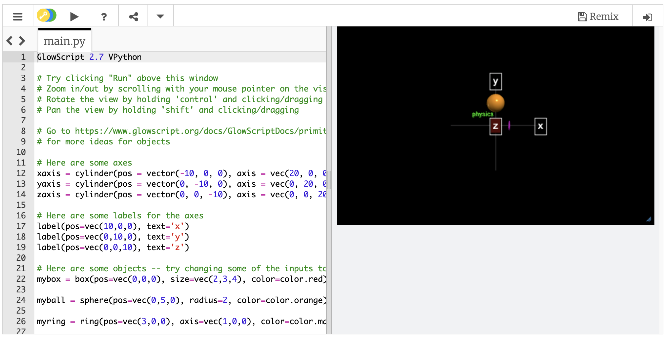Click the 'x' axis label
This screenshot has height=339, width=666.
coord(540,126)
